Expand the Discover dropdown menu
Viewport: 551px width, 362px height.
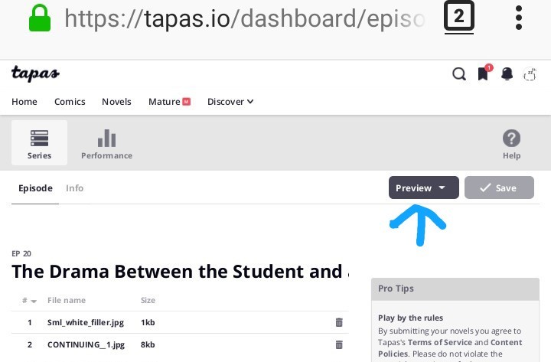pyautogui.click(x=230, y=102)
